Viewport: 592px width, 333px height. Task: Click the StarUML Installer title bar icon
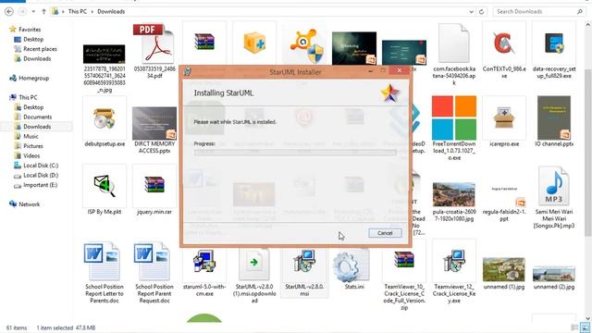click(187, 72)
